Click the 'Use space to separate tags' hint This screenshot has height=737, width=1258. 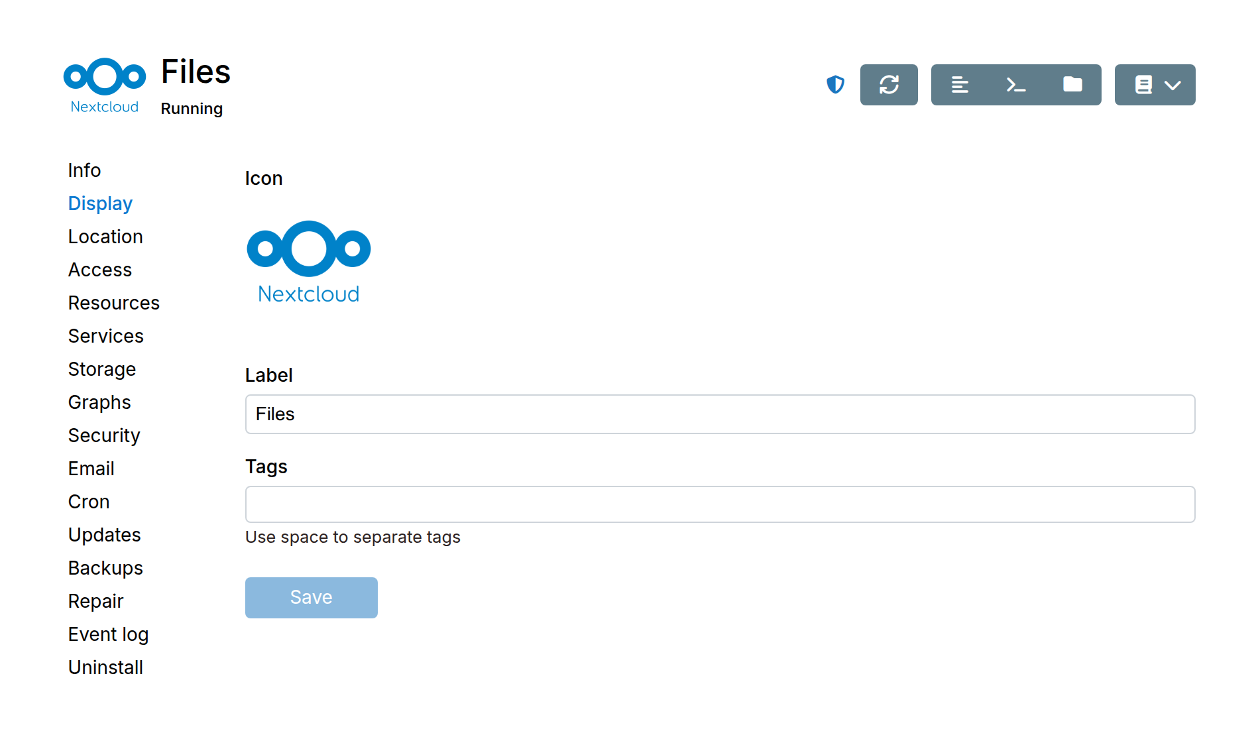(353, 537)
